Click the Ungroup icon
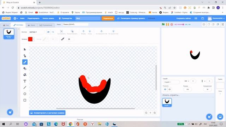 pyautogui.click(x=72, y=32)
